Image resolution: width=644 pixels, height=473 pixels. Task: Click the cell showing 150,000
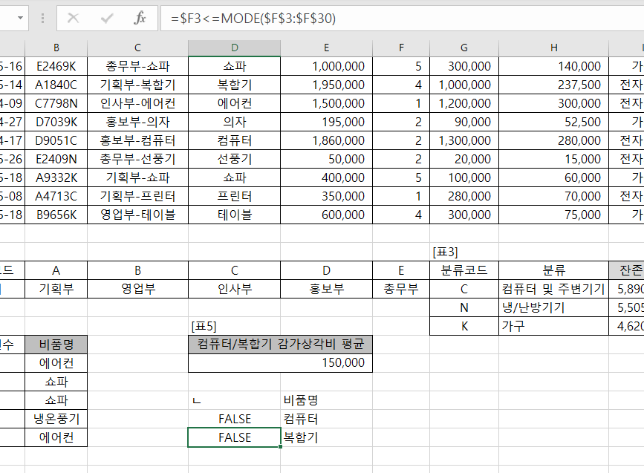[x=281, y=362]
